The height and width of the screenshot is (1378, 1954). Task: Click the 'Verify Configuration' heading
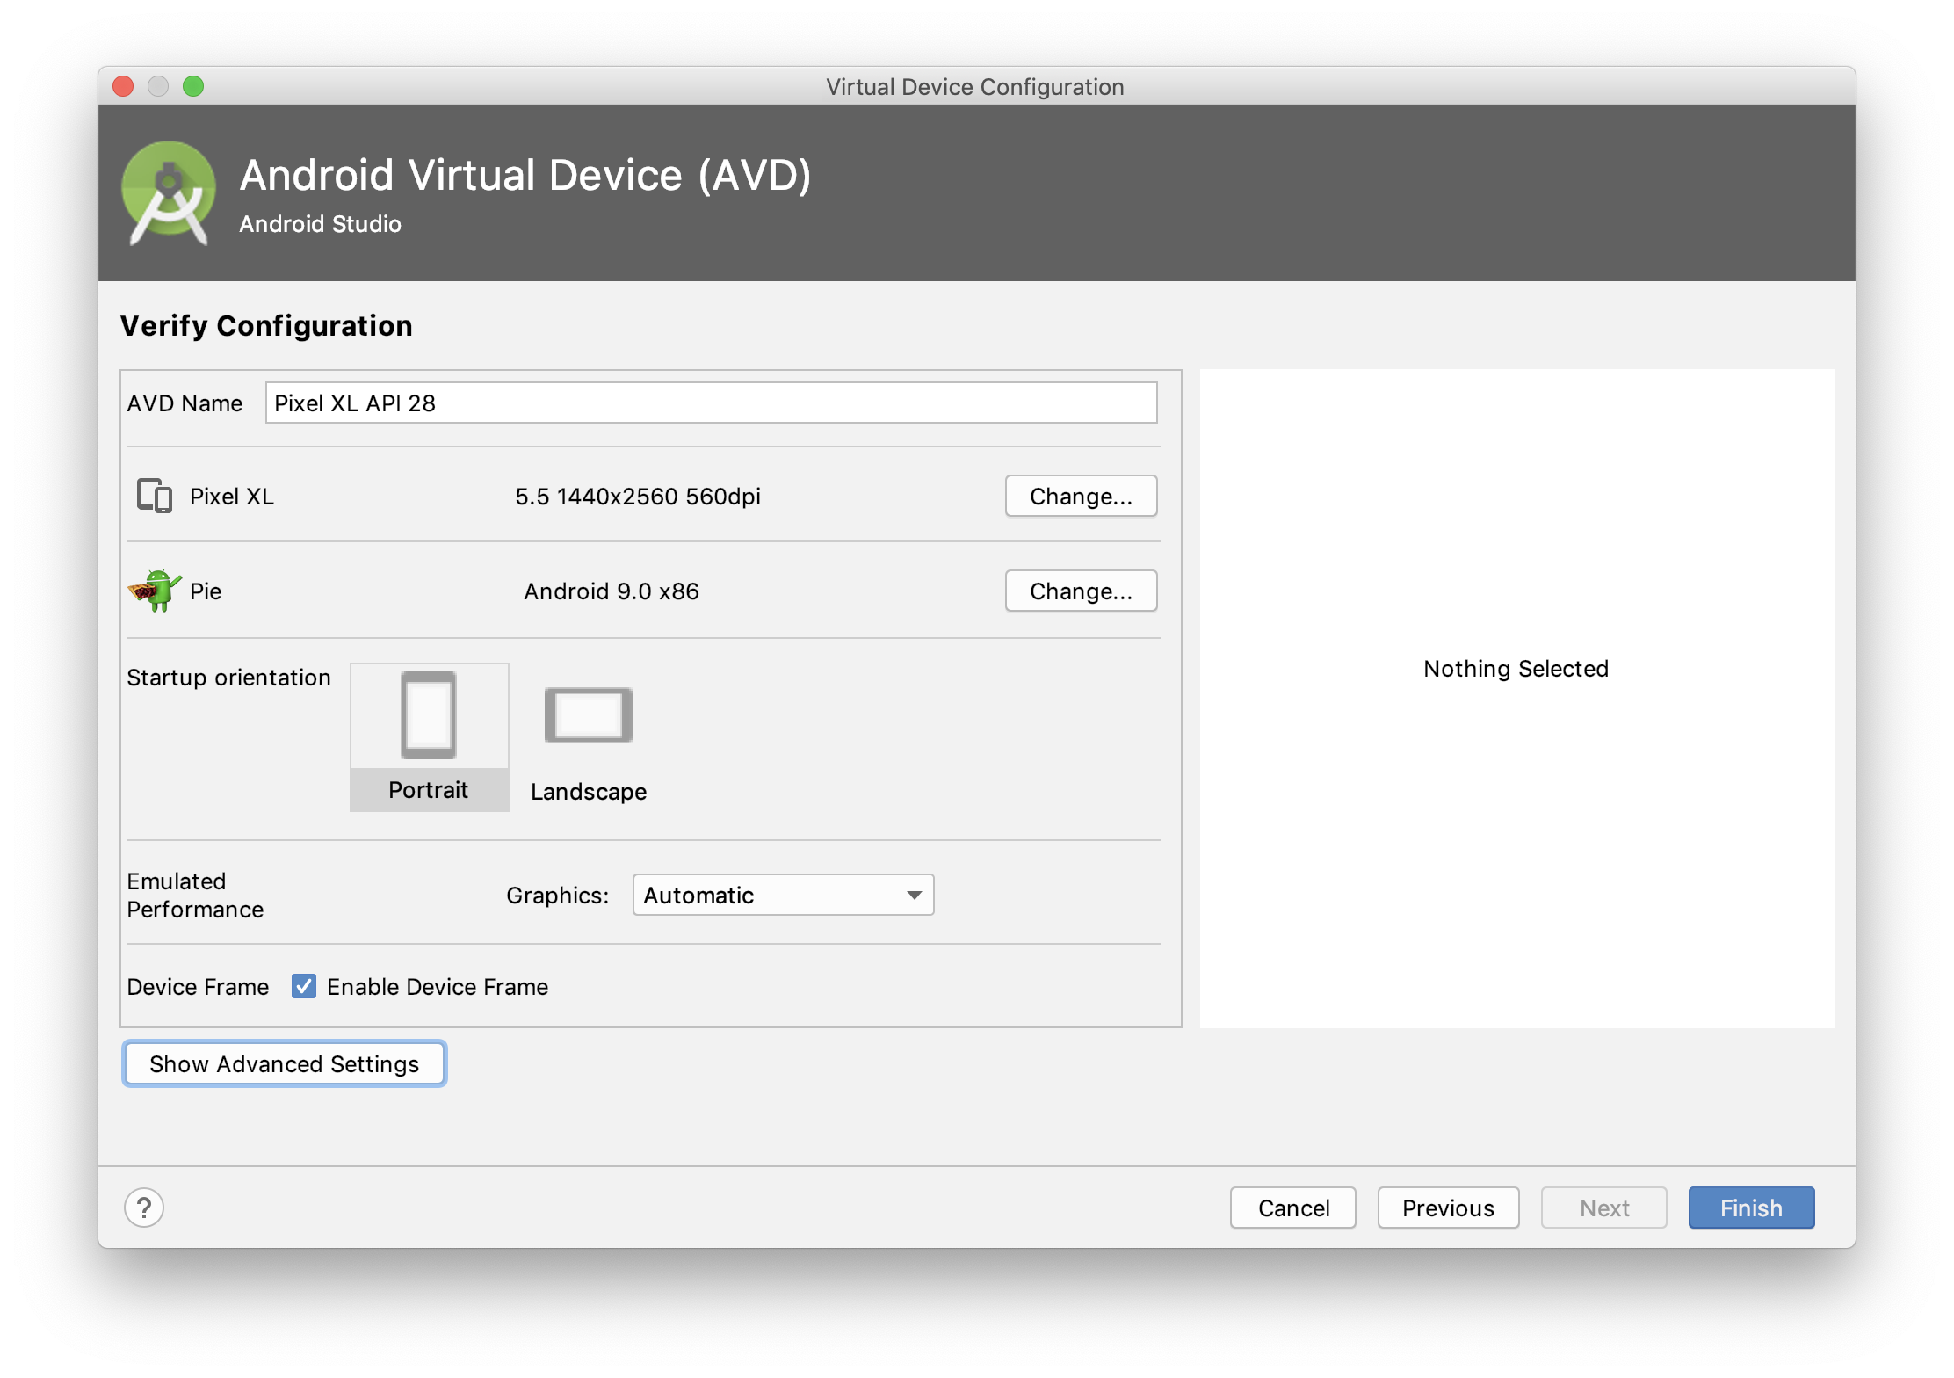click(266, 326)
